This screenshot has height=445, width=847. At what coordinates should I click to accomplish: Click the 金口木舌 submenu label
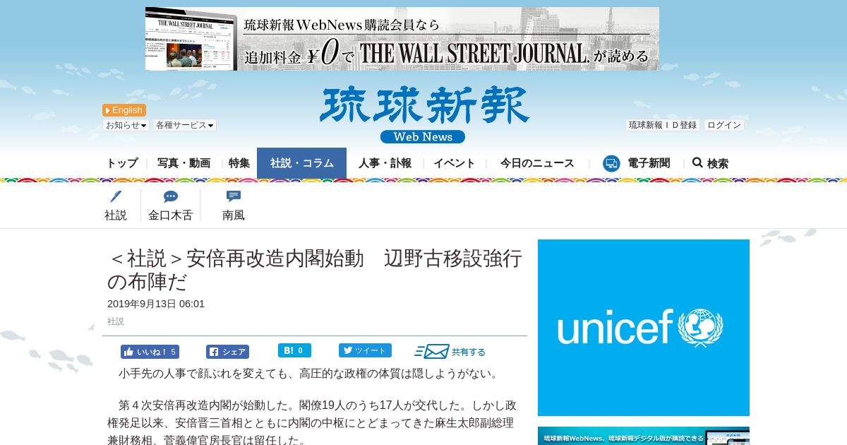tap(170, 215)
